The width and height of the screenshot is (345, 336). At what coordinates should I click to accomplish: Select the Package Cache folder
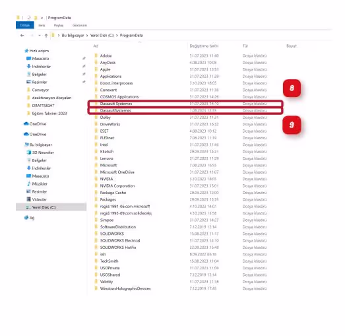[113, 193]
